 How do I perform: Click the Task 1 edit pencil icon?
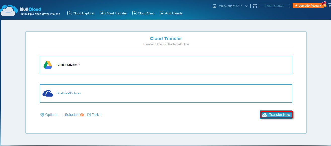coord(89,115)
